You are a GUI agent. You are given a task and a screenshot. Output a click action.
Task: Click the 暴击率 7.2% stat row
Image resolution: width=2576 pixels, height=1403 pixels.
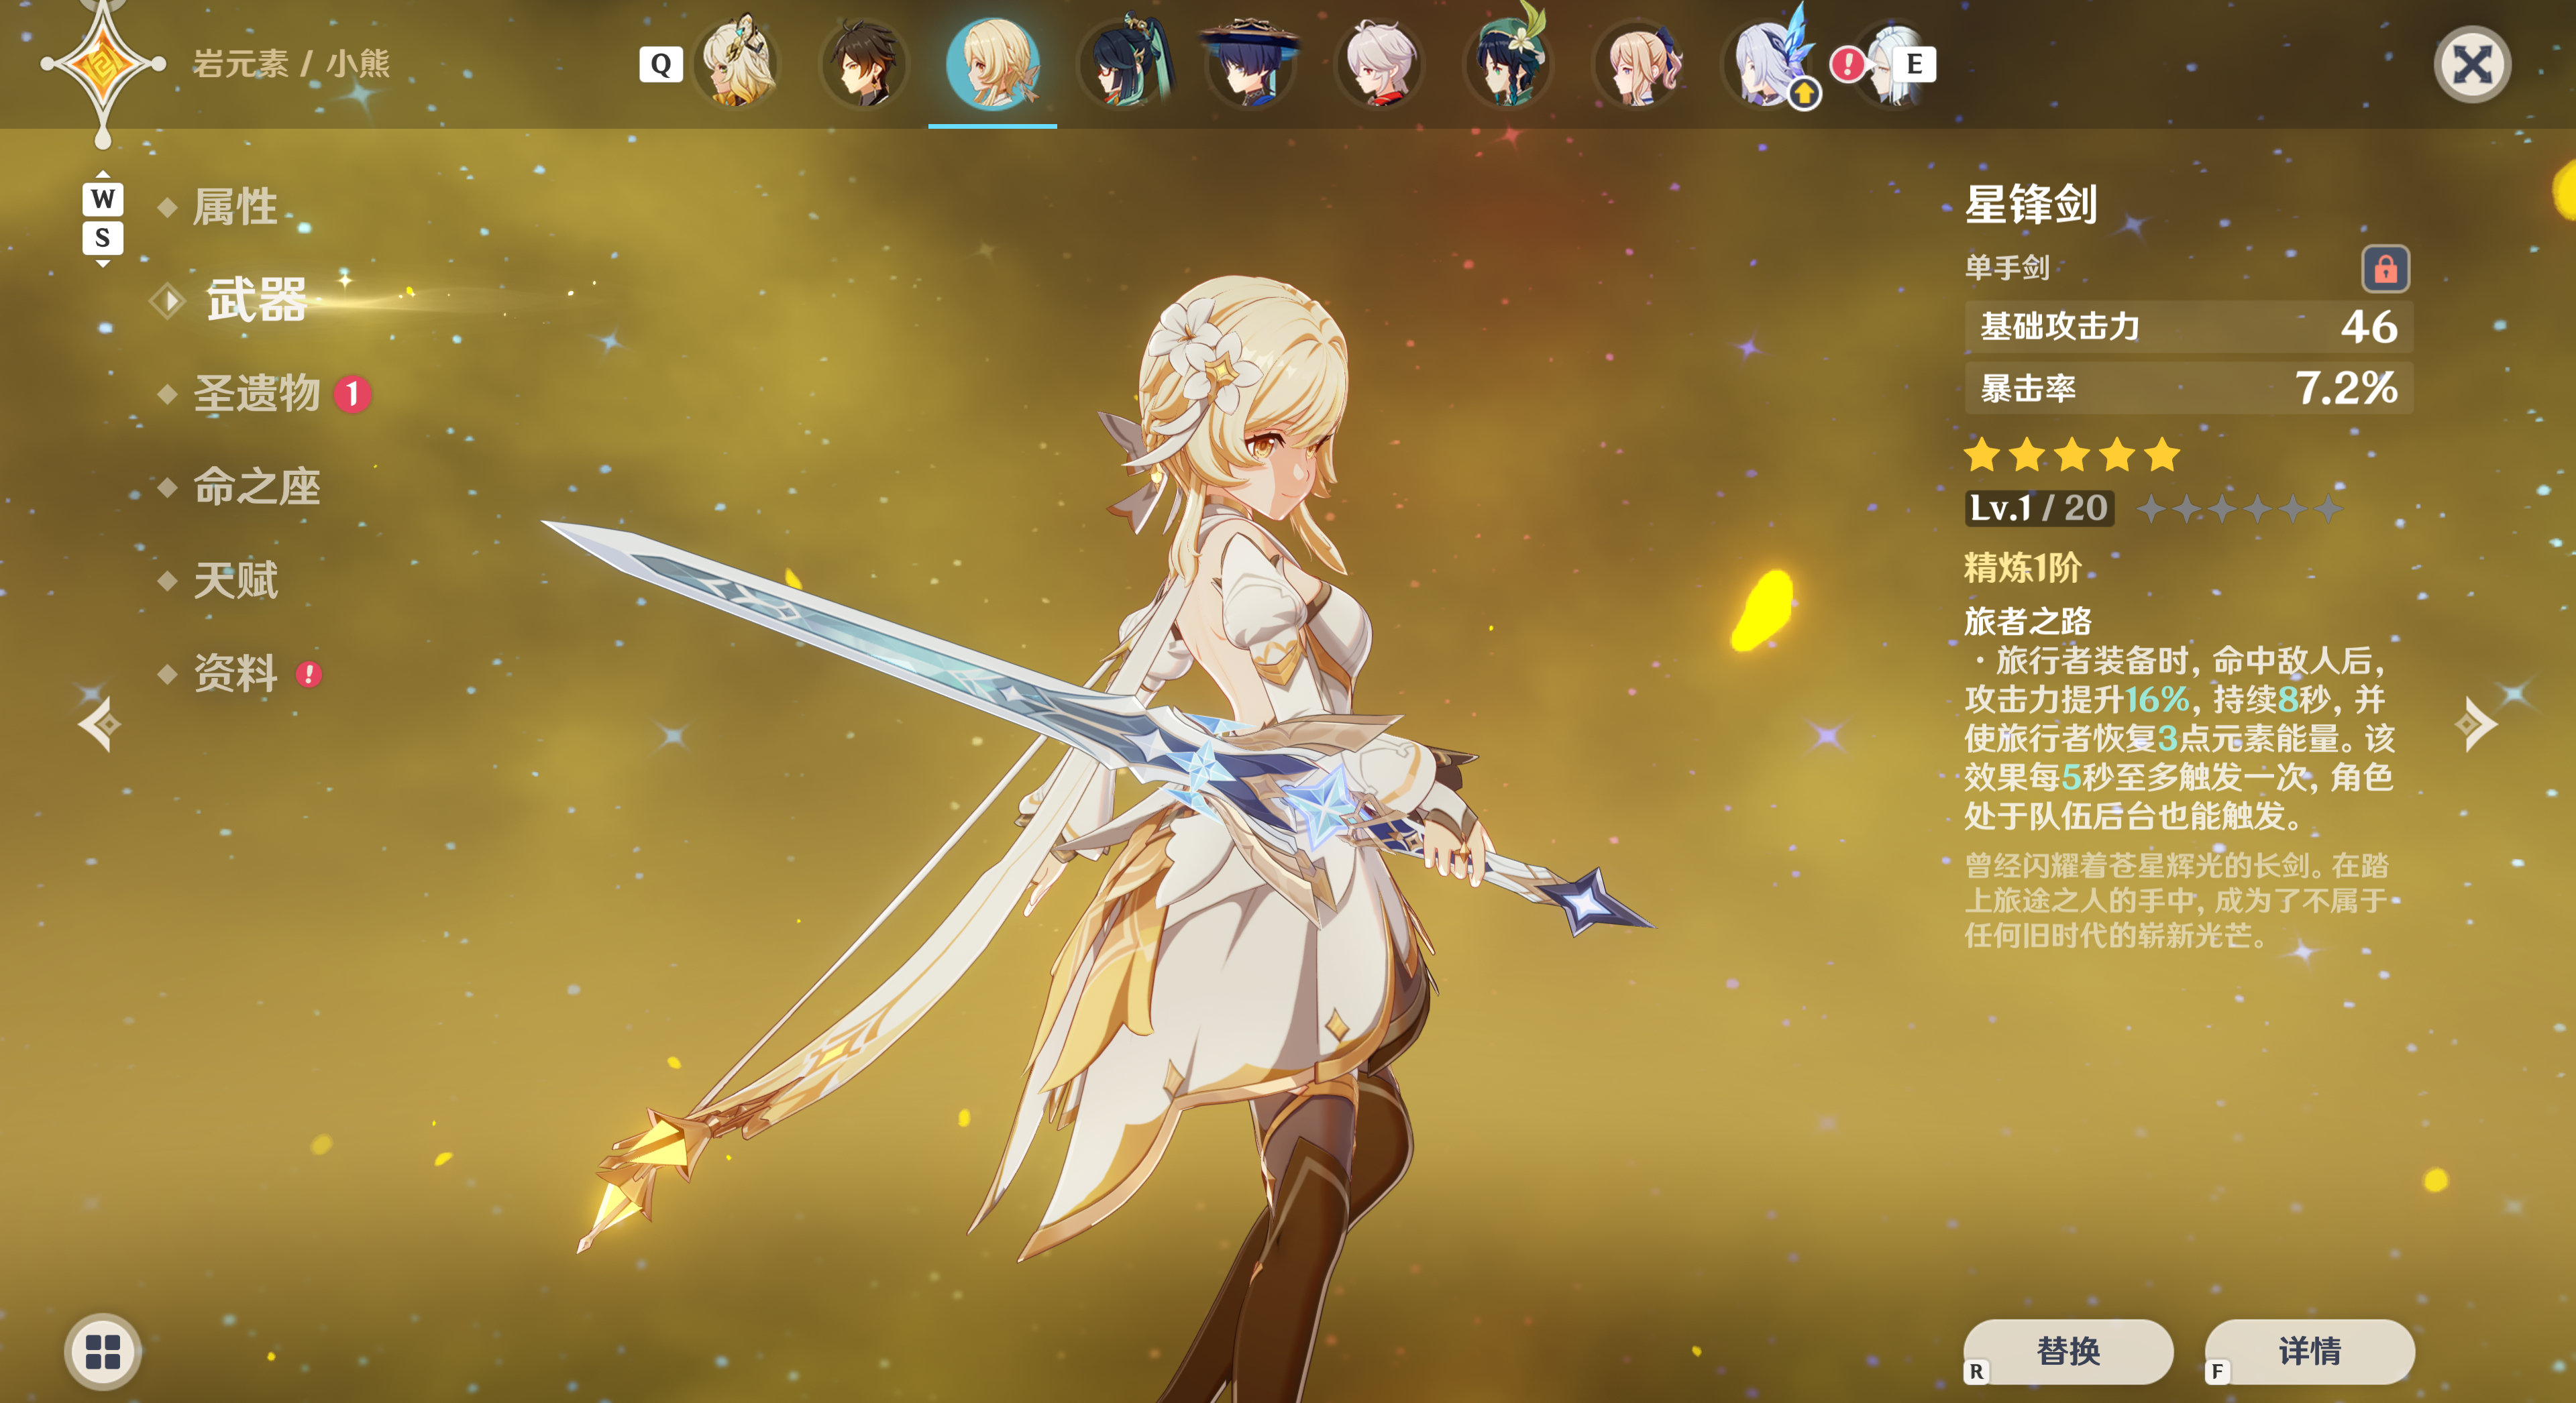point(2189,388)
